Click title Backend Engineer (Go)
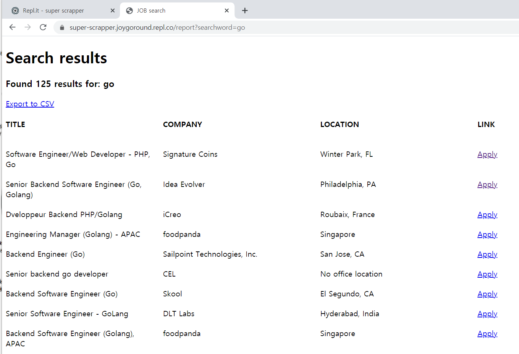This screenshot has width=519, height=354. pos(45,254)
